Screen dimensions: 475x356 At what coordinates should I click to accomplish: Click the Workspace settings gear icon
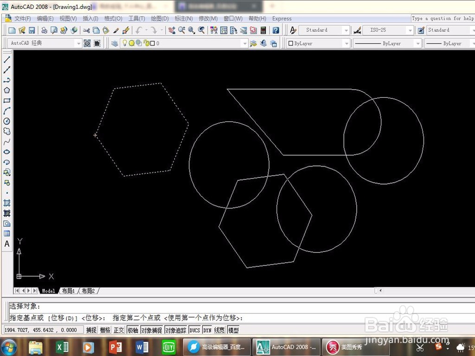[87, 43]
